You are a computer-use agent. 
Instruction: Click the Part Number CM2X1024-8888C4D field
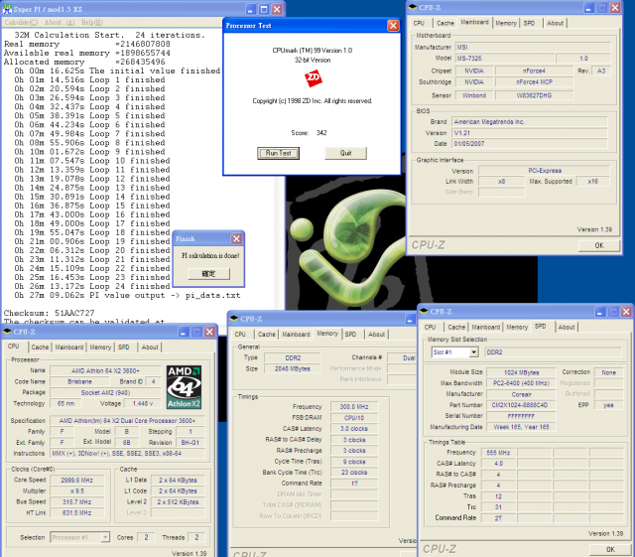pos(521,405)
